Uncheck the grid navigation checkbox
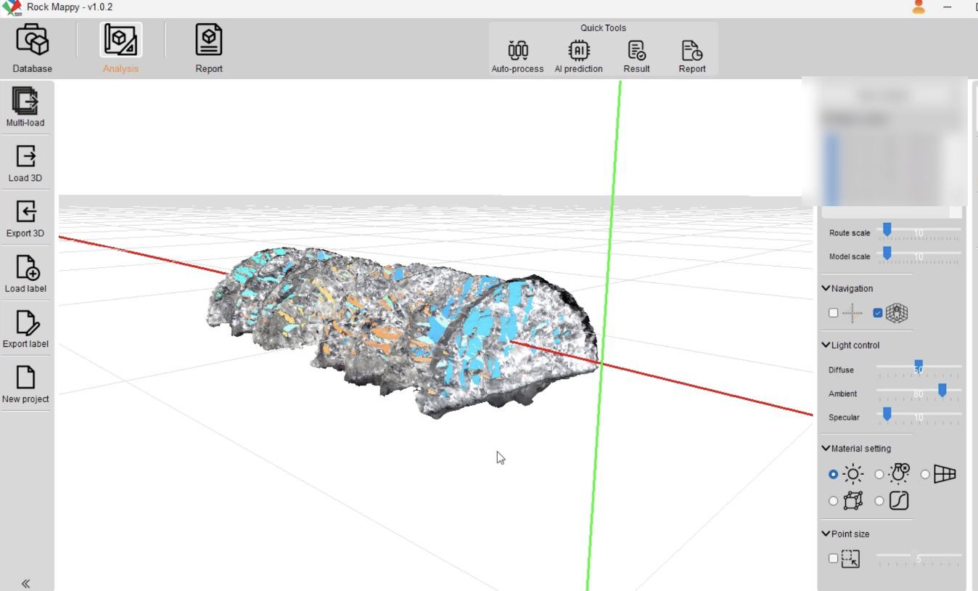The width and height of the screenshot is (978, 591). pos(878,313)
